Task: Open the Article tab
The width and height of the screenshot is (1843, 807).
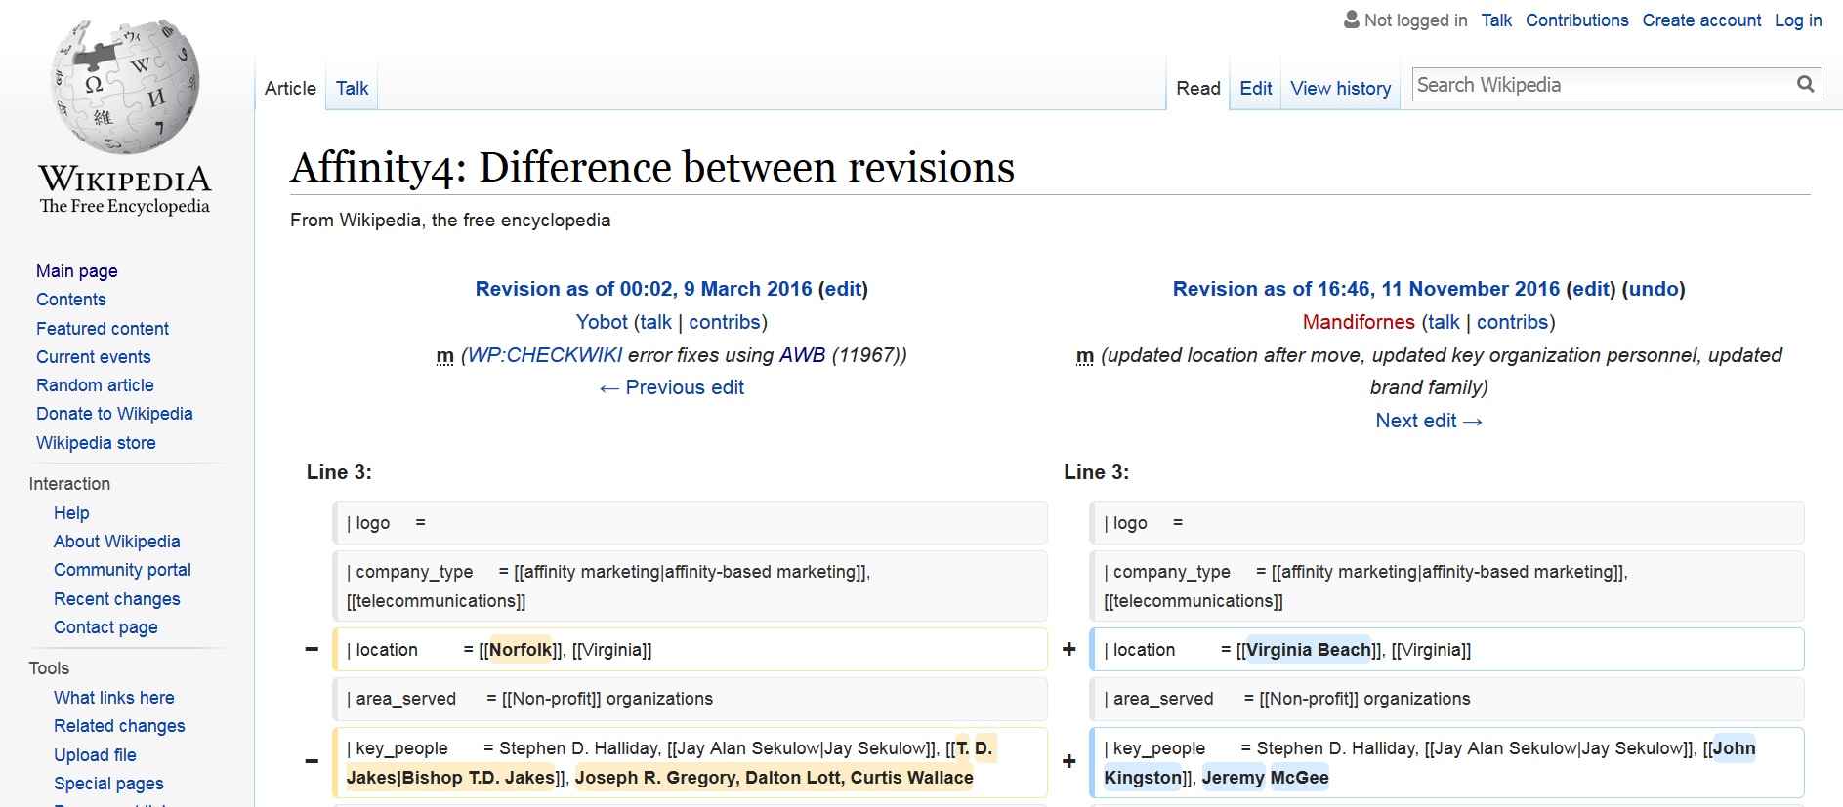Action: point(290,88)
